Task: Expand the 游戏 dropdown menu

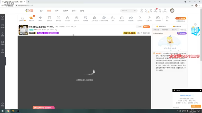Action: click(74, 11)
